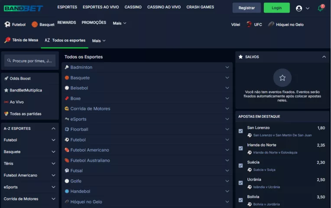331x208 pixels.
Task: Open the Cassino ao Vivo menu
Action: tap(164, 7)
